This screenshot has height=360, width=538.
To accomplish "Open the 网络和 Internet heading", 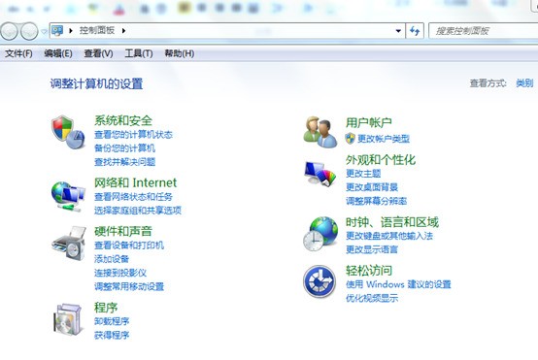I will tap(136, 182).
